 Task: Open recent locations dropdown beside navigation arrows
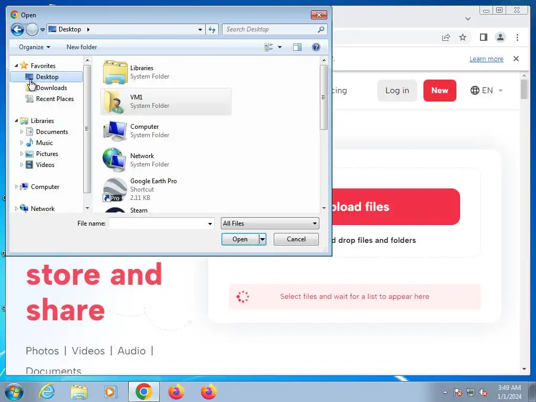tap(42, 30)
